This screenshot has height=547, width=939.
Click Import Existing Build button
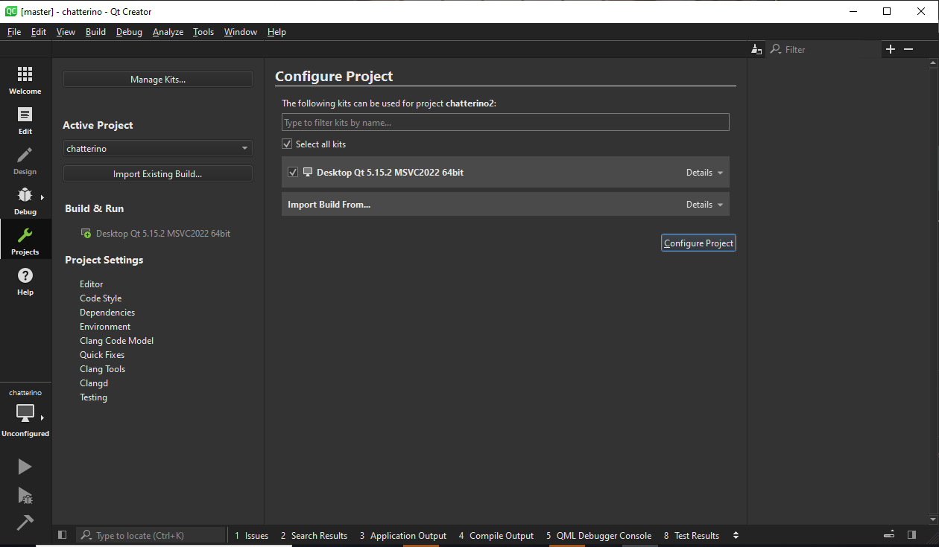tap(158, 174)
